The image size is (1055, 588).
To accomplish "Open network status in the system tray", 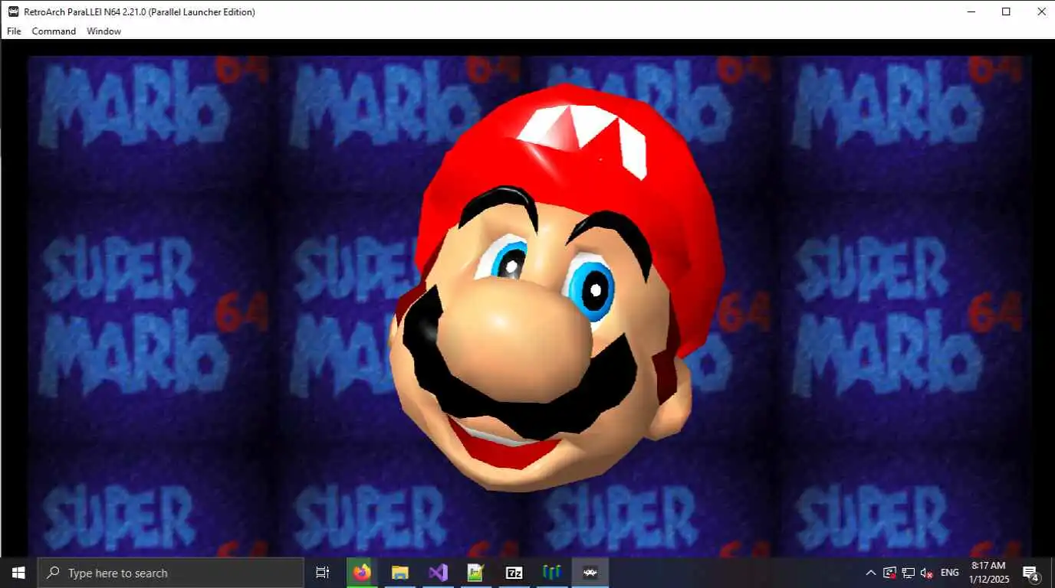I will tap(908, 573).
